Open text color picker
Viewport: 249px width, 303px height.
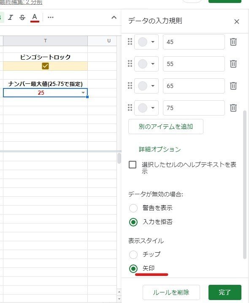pos(35,18)
